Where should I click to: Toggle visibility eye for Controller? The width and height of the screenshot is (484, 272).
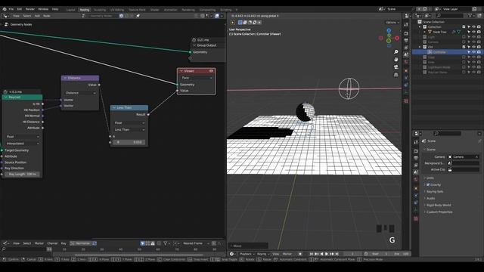(474, 52)
